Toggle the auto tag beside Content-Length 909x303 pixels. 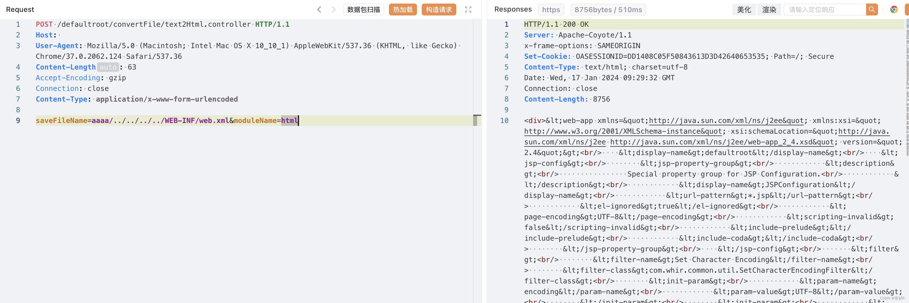point(108,67)
